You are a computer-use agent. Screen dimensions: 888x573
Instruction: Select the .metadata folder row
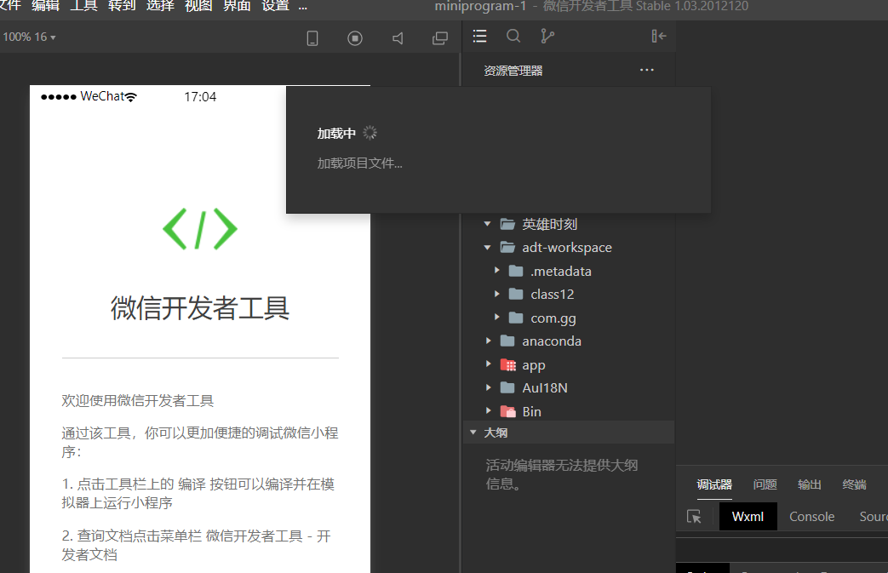pyautogui.click(x=569, y=272)
